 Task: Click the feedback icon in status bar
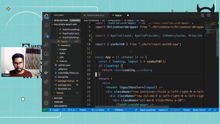[209, 110]
